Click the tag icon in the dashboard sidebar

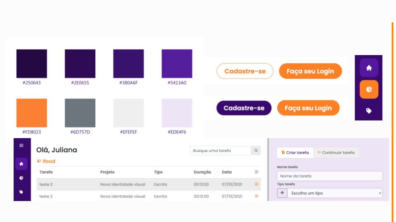tap(21, 192)
